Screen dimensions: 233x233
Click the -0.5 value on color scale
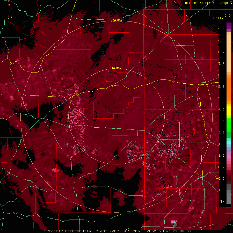click(221, 178)
